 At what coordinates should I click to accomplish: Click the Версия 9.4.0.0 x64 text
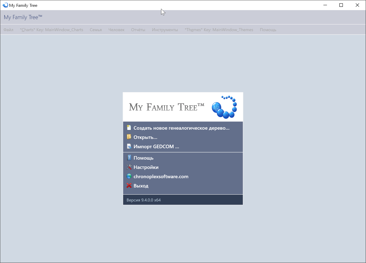[144, 200]
